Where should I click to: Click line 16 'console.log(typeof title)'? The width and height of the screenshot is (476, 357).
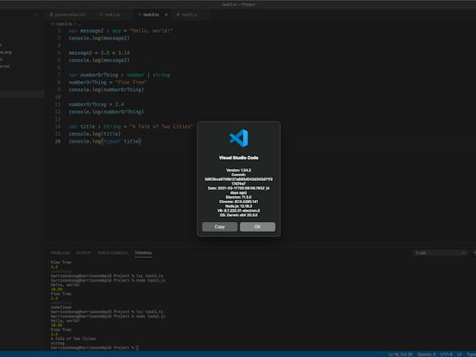105,141
